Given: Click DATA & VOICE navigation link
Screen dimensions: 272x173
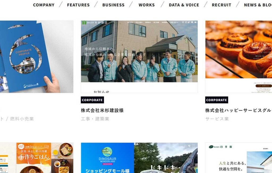Looking at the screenshot, I should click(x=184, y=5).
